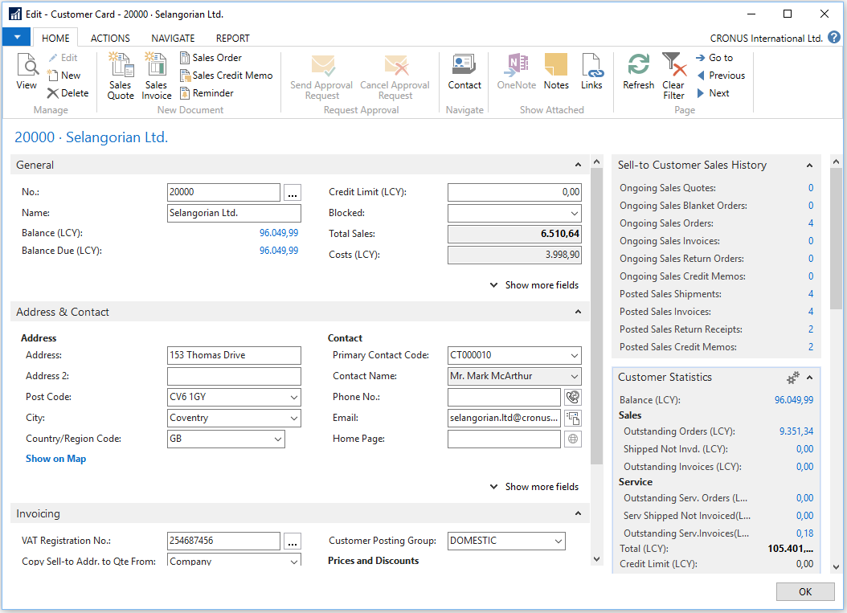The image size is (847, 613).
Task: Click the main form vertical scrollbar thumb
Action: (596, 316)
